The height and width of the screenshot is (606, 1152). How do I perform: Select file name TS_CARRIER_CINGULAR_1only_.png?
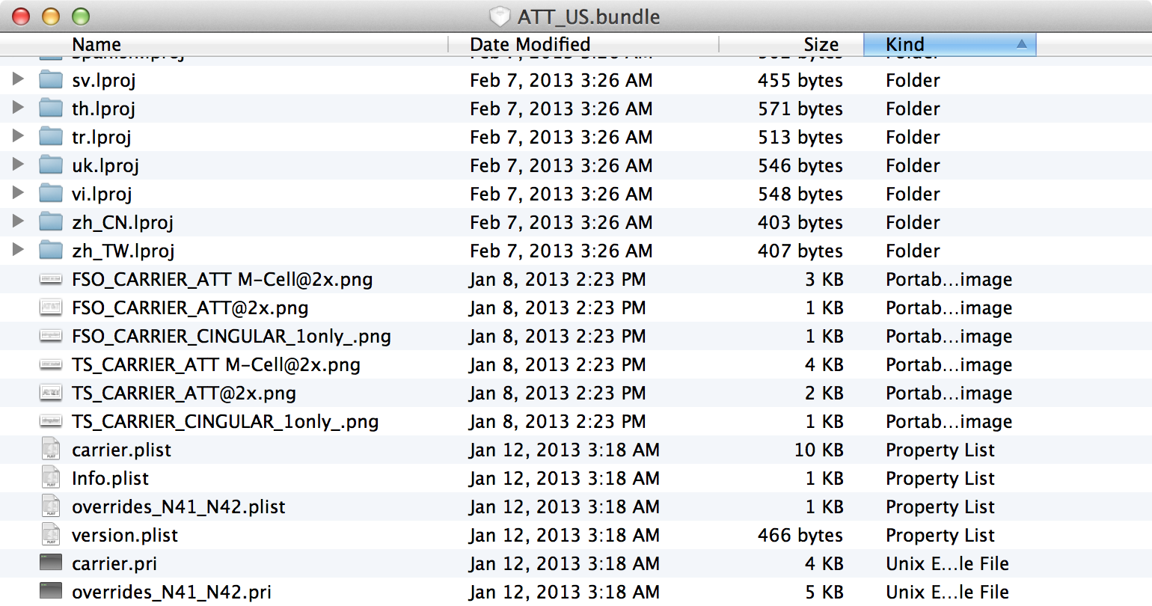point(225,421)
